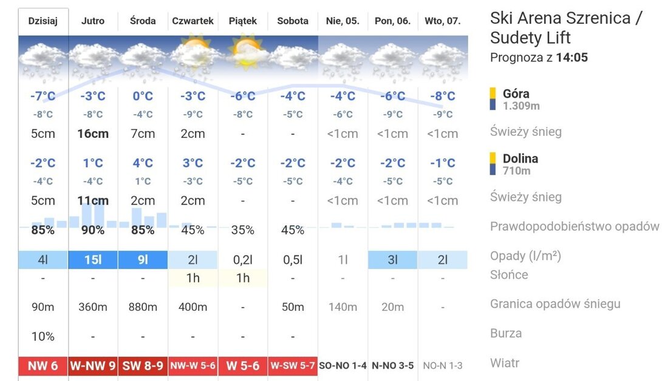Click Czwartek sun-and-cloud weather icon
The height and width of the screenshot is (381, 662).
194,56
